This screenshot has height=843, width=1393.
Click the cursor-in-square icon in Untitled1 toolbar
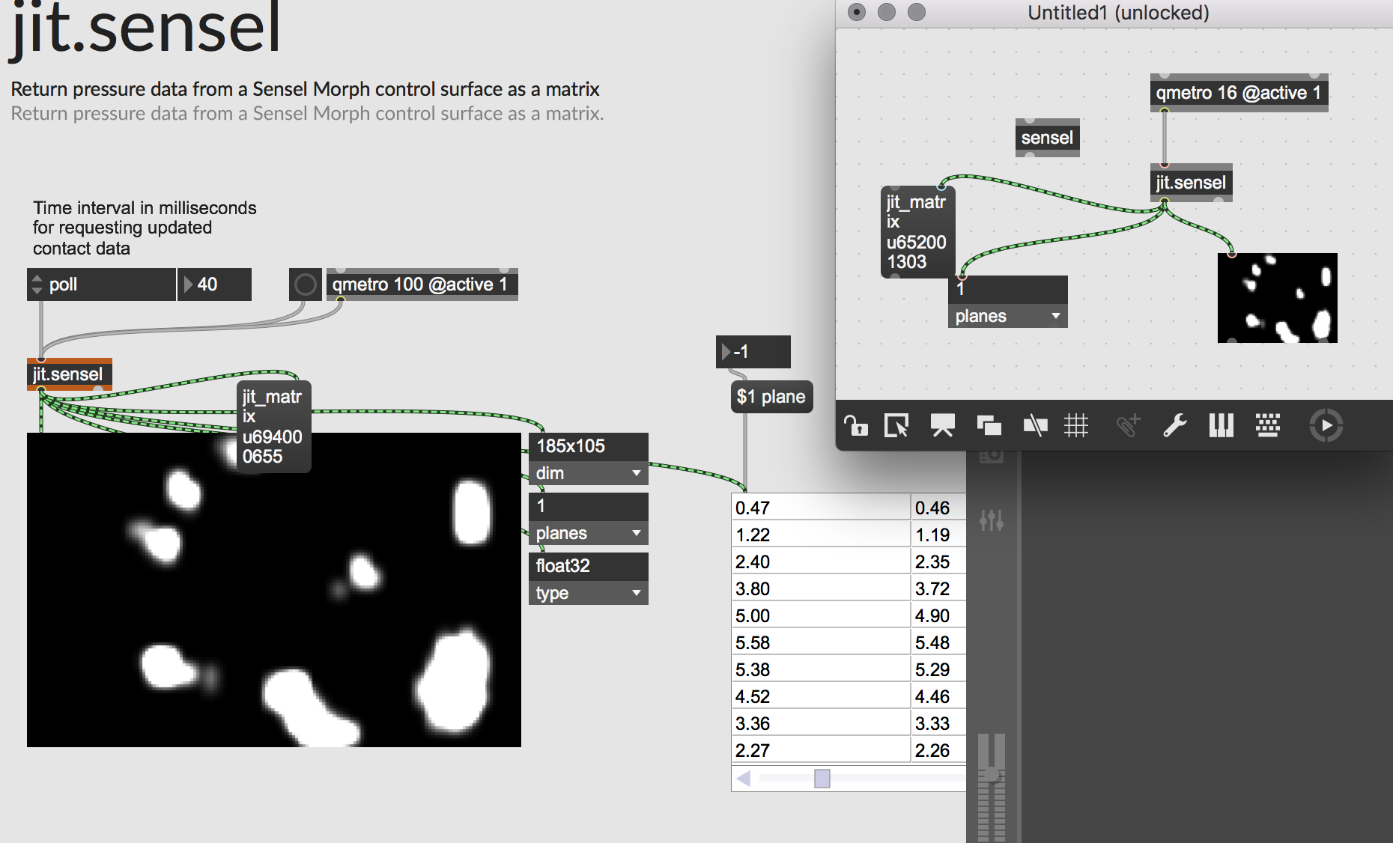[896, 426]
